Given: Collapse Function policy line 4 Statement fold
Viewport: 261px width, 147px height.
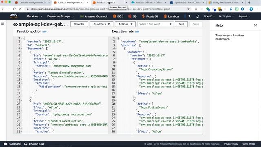Looking at the screenshot, I should click(21, 49).
